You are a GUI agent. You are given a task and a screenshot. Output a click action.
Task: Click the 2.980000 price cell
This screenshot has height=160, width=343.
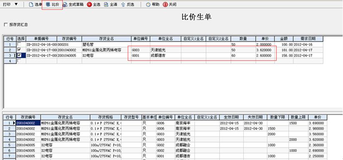pos(318,128)
